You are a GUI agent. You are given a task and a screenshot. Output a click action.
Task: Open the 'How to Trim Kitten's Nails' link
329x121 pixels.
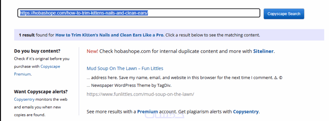110,35
